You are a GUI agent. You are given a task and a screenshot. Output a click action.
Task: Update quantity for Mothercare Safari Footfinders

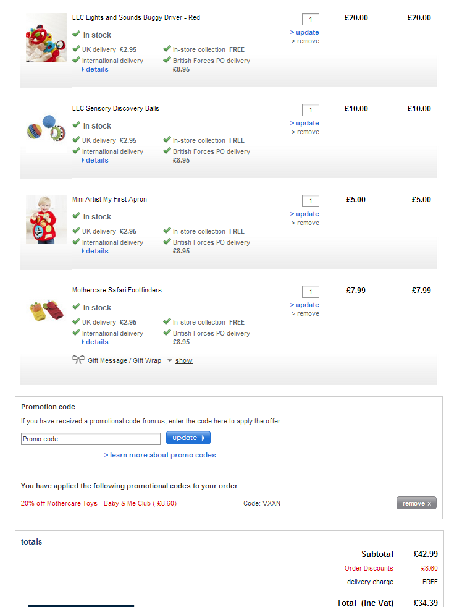point(305,305)
